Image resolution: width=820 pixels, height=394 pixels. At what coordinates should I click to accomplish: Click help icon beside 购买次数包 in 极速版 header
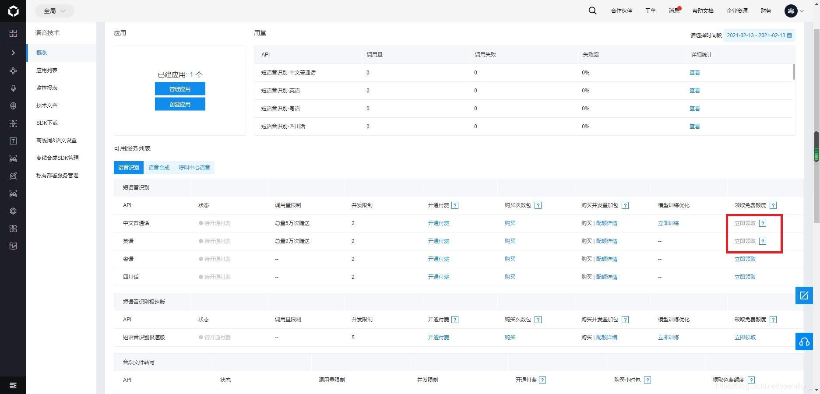pos(538,320)
